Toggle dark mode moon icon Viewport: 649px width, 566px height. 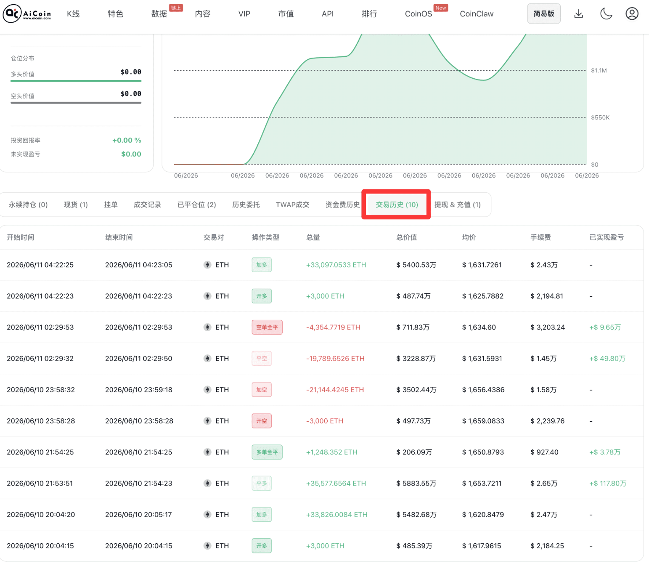point(606,14)
